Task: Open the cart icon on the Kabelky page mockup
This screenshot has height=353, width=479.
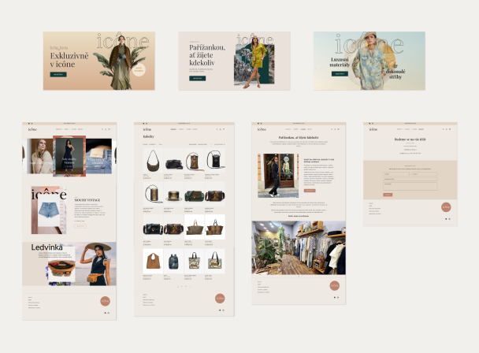Action: 224,129
